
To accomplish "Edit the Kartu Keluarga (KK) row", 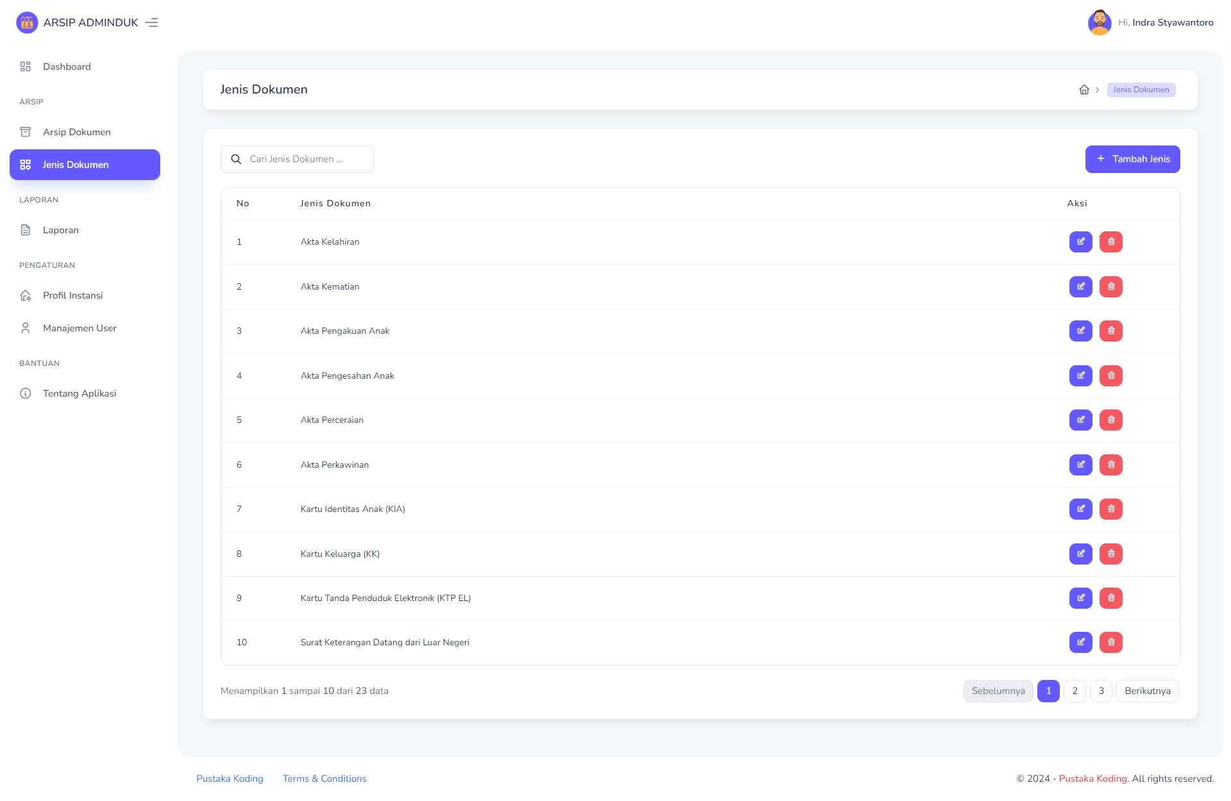I will [1081, 554].
